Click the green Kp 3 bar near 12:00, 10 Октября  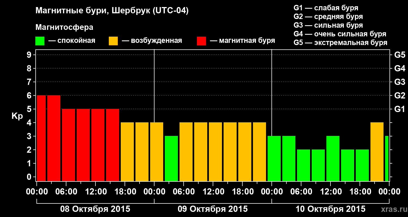tap(333, 159)
